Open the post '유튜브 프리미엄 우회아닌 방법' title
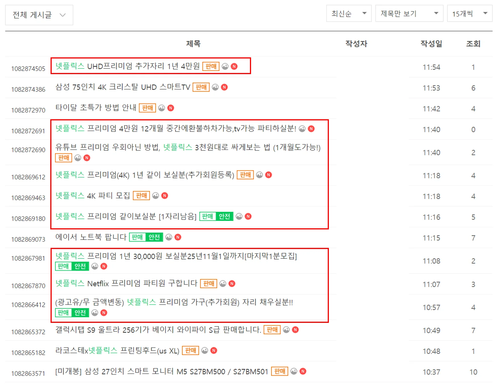Viewport: 497px width, 387px height. 188,147
